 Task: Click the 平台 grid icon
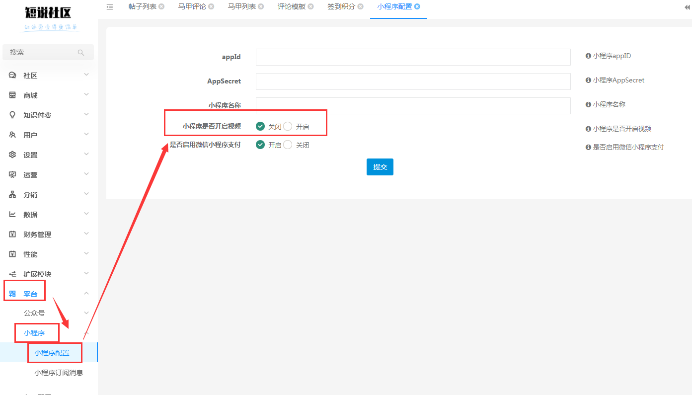pos(12,294)
